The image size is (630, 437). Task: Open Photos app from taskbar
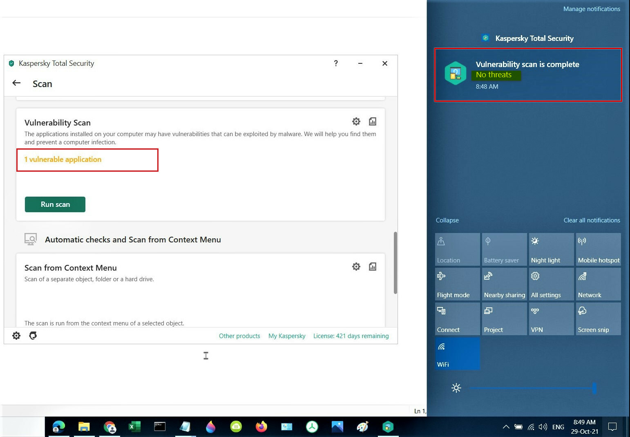point(337,427)
